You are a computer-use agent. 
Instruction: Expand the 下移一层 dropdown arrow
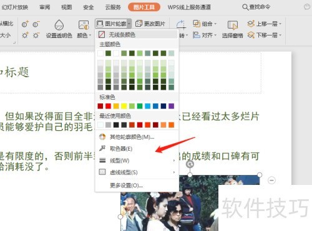(x=280, y=35)
